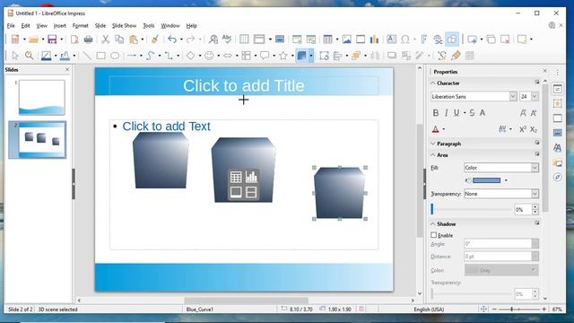
Task: Select slide 1 thumbnail
Action: click(x=42, y=98)
